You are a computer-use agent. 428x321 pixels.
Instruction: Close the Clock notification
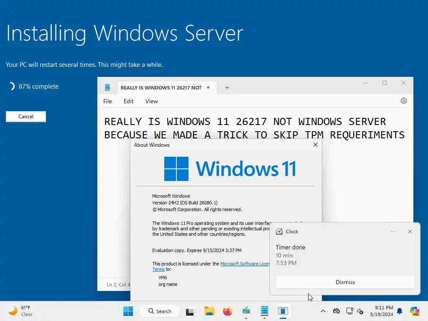click(410, 232)
